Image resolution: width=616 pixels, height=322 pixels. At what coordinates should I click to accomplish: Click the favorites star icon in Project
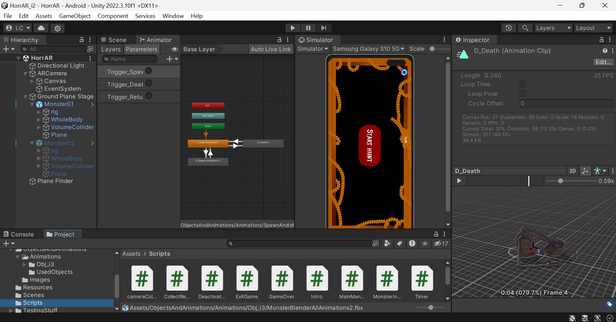point(425,244)
